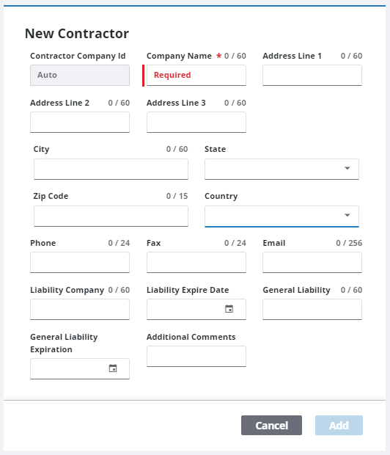
Task: Click the Liability Expire Date label
Action: (x=188, y=290)
